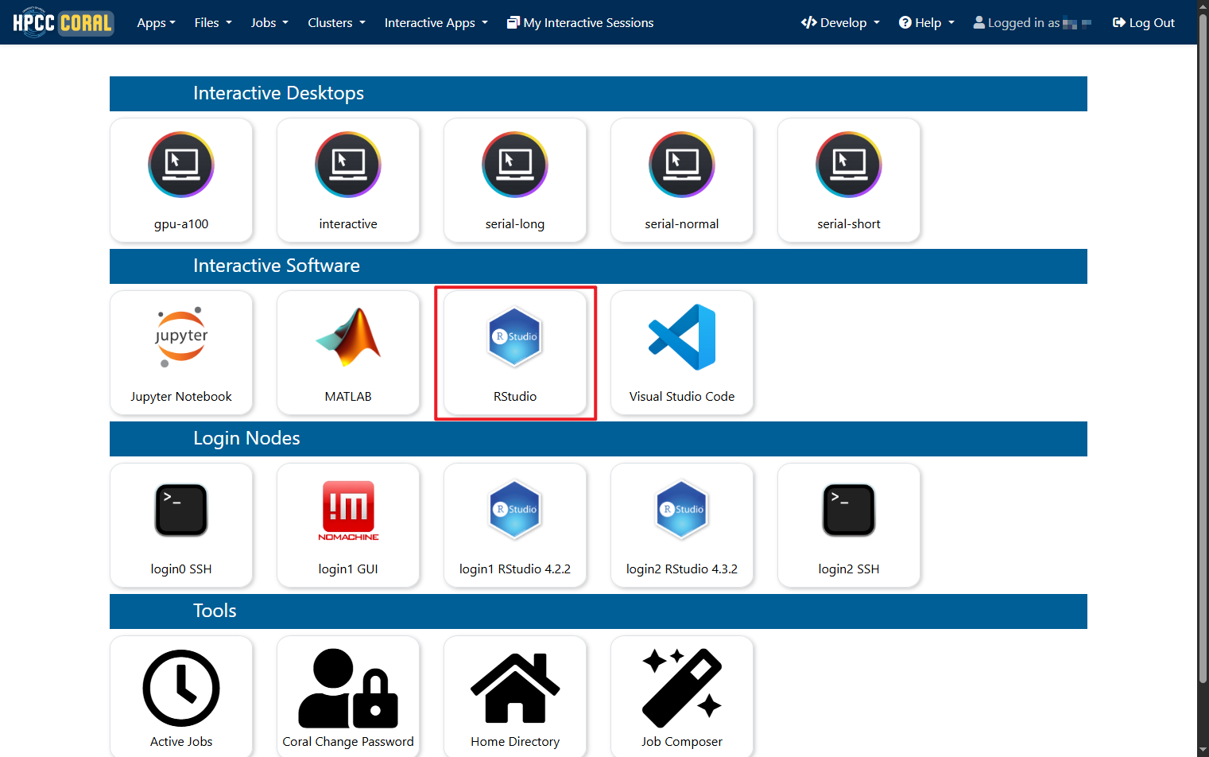
Task: Open the RStudio app in Interactive Software
Action: [515, 337]
